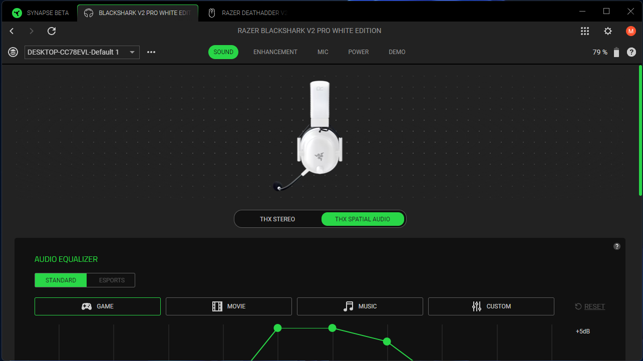Refresh the device page
The image size is (643, 361).
point(52,31)
